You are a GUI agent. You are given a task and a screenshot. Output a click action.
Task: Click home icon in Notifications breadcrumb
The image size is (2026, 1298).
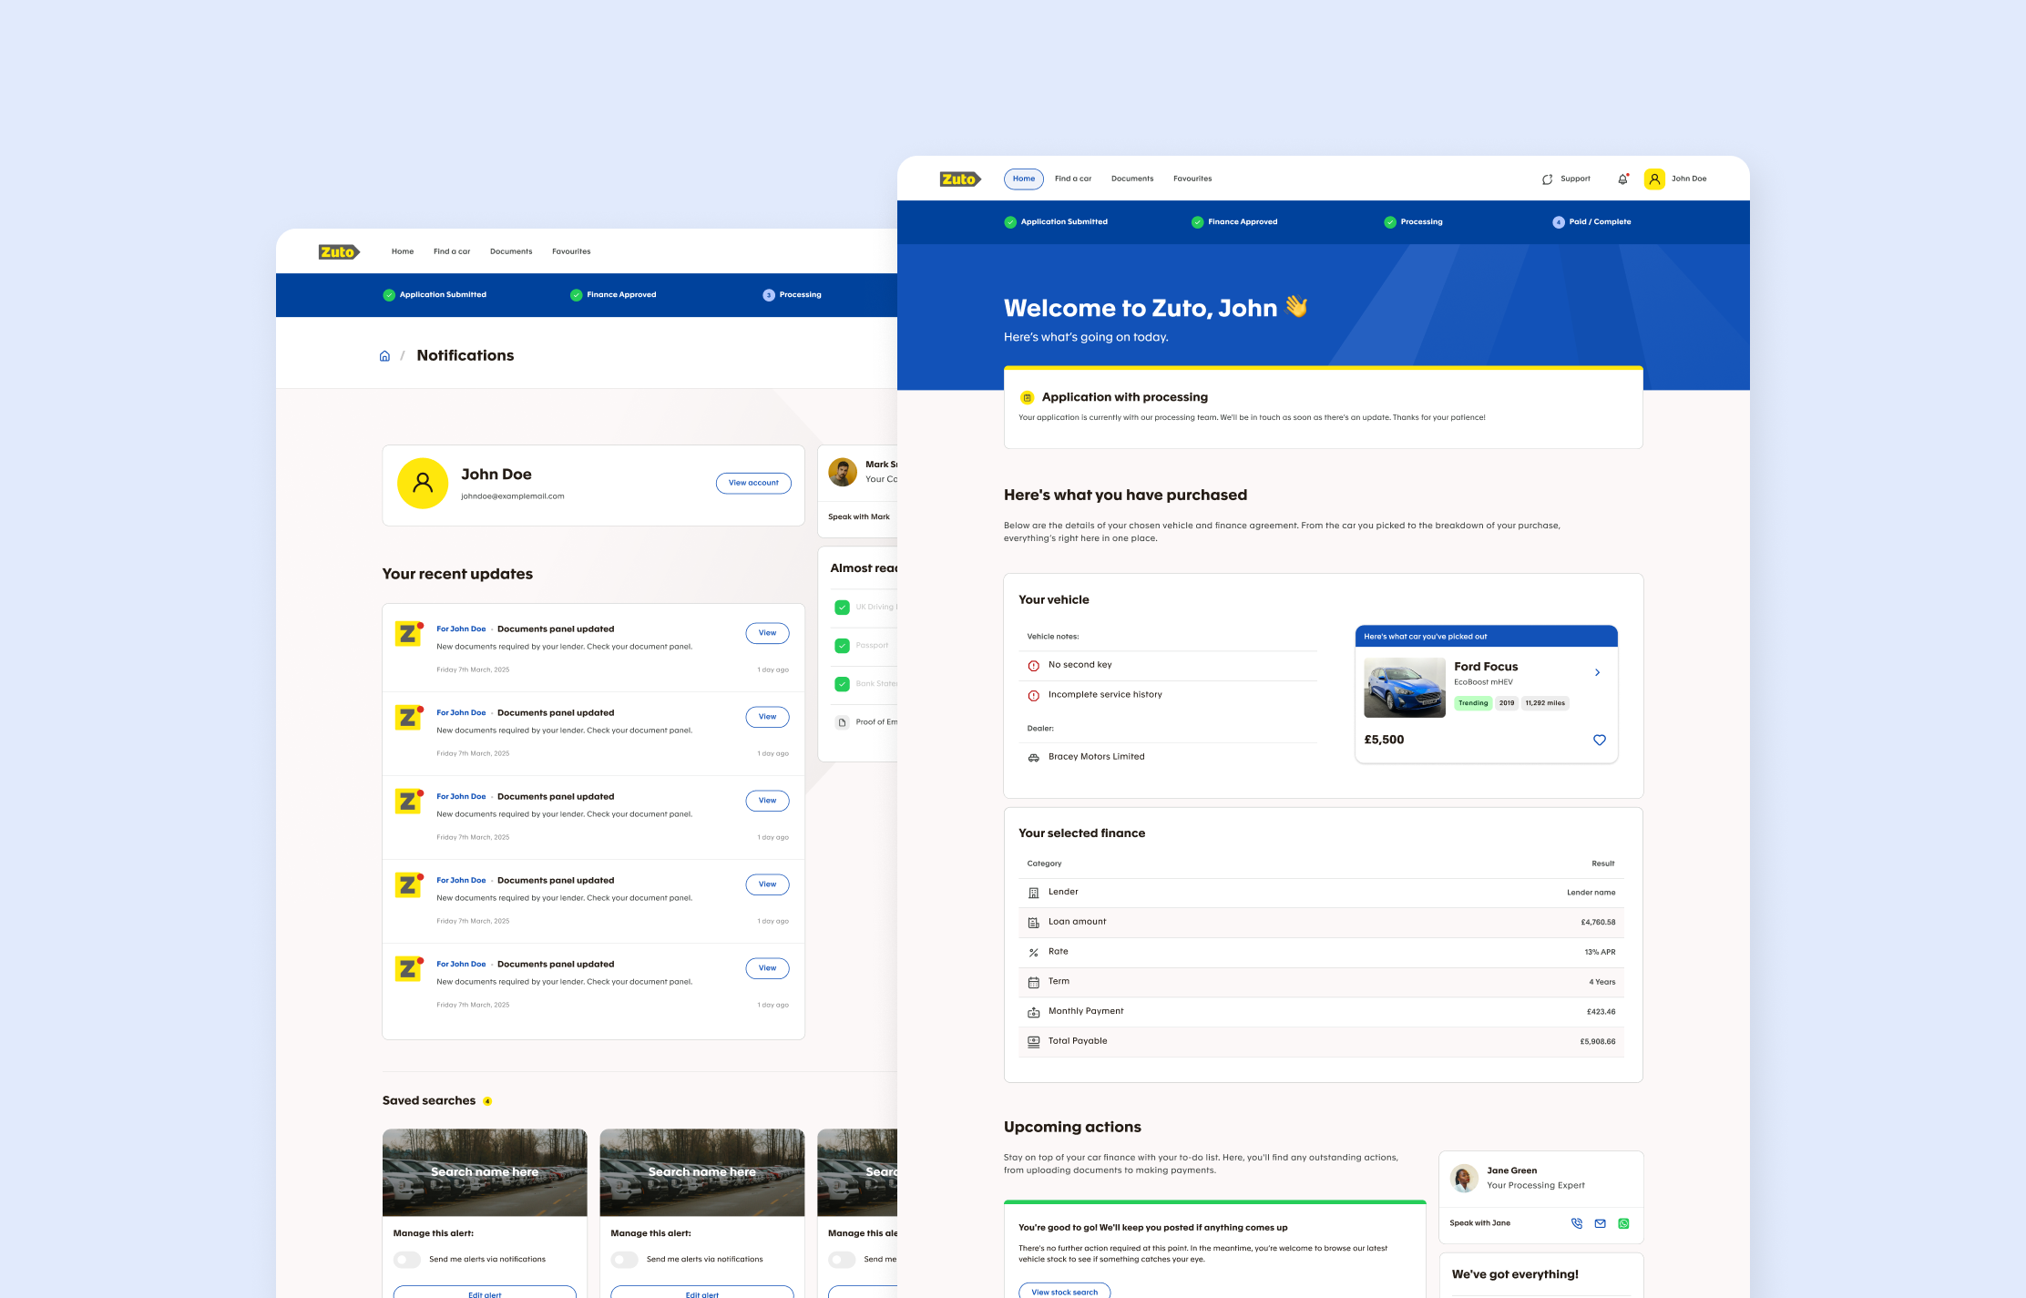384,356
